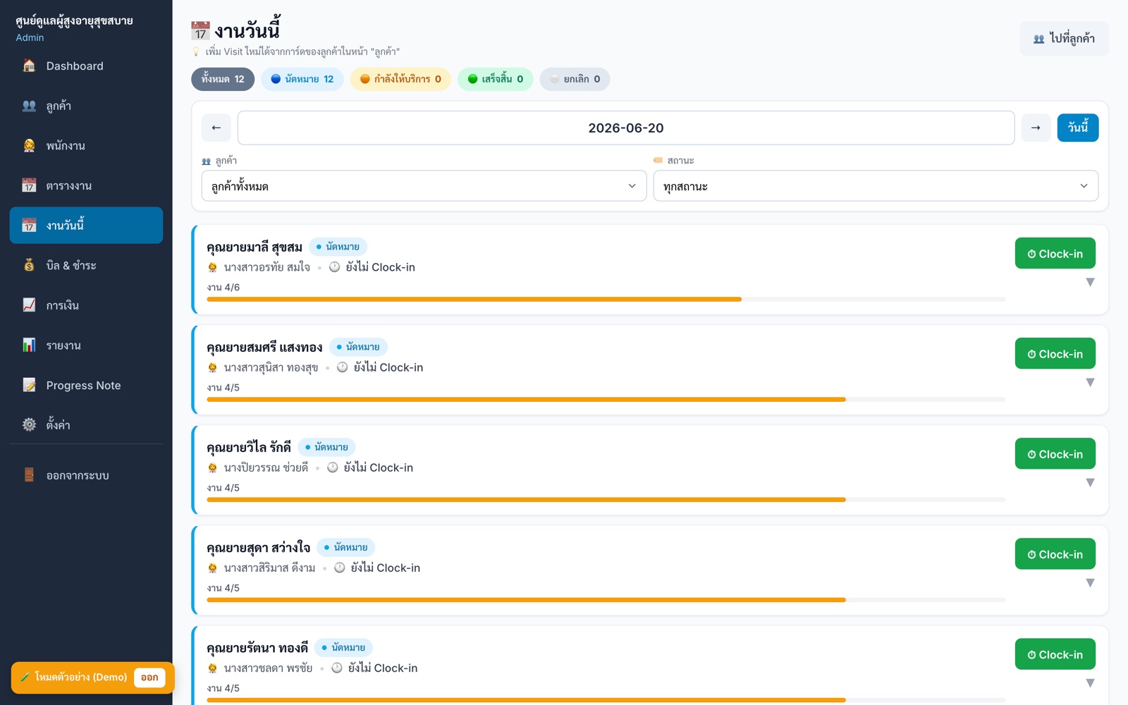Open Dashboard menu item
This screenshot has height=705, width=1128.
point(86,66)
